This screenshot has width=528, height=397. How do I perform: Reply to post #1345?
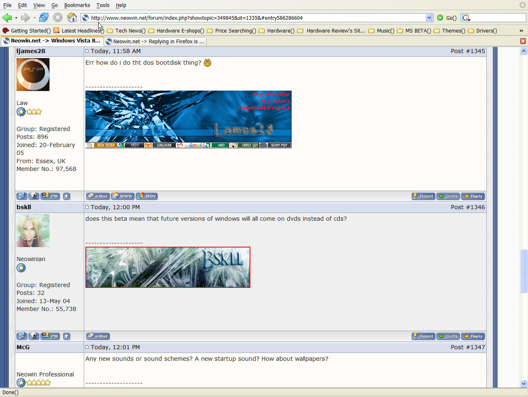tap(473, 196)
